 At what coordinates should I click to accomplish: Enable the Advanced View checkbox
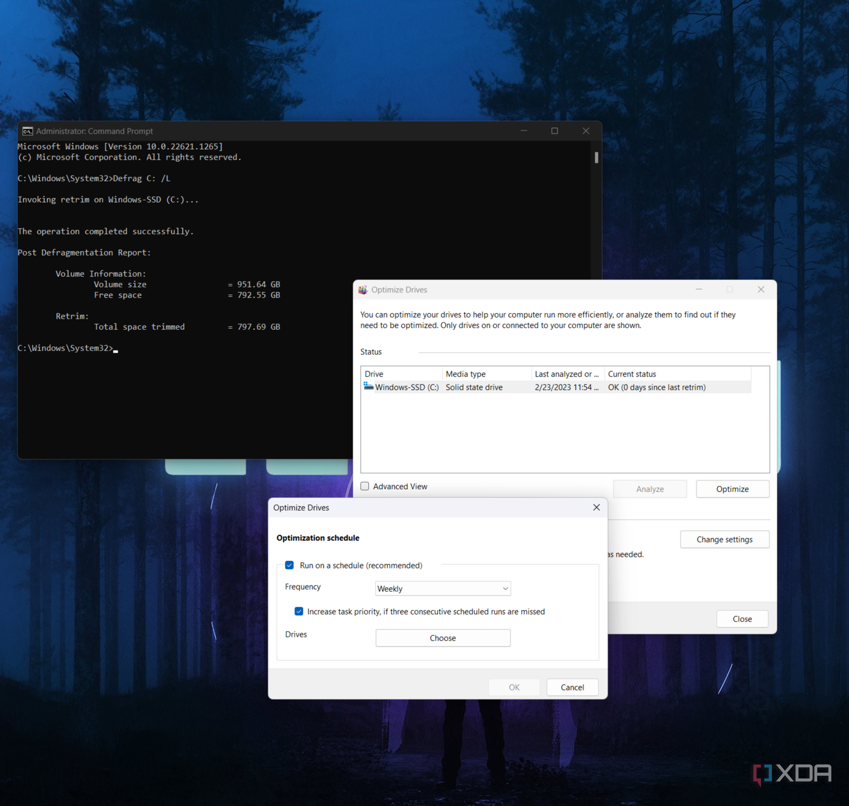coord(365,486)
